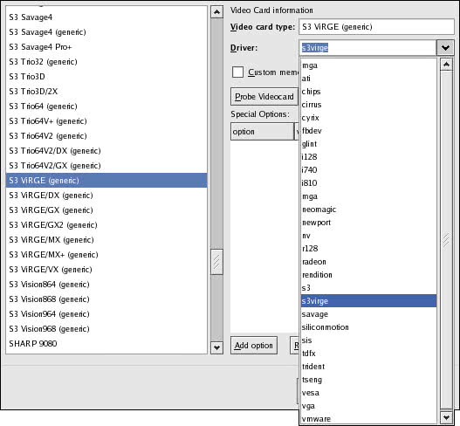Click driver dropdown list scroll up arrow
Screen dimensions: 460x426
[447, 65]
